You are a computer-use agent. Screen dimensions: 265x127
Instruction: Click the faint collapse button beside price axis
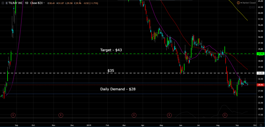point(253,7)
